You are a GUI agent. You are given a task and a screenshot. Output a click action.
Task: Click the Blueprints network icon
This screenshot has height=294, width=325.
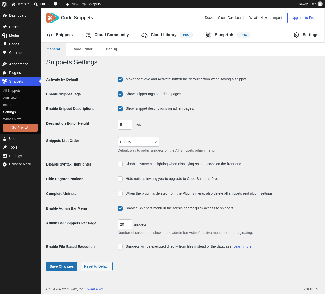coord(208,35)
